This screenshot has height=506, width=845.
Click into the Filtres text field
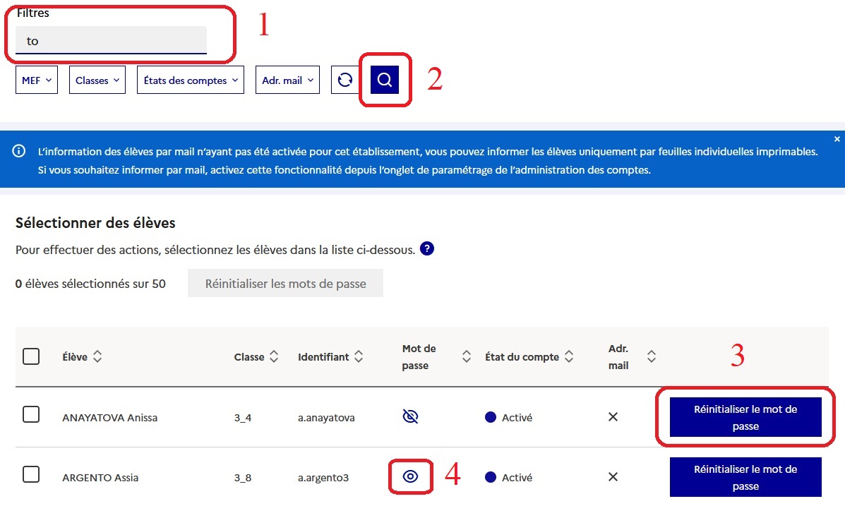(111, 40)
